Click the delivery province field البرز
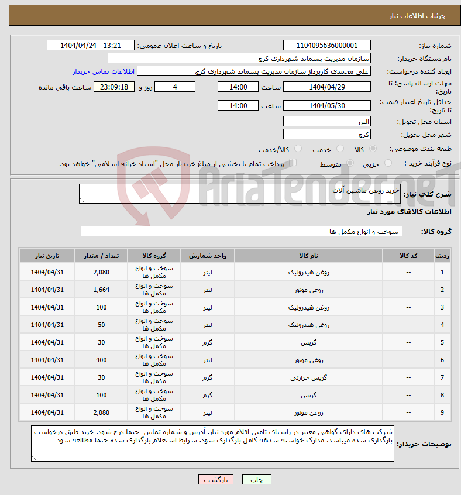The image size is (461, 495). (327, 122)
